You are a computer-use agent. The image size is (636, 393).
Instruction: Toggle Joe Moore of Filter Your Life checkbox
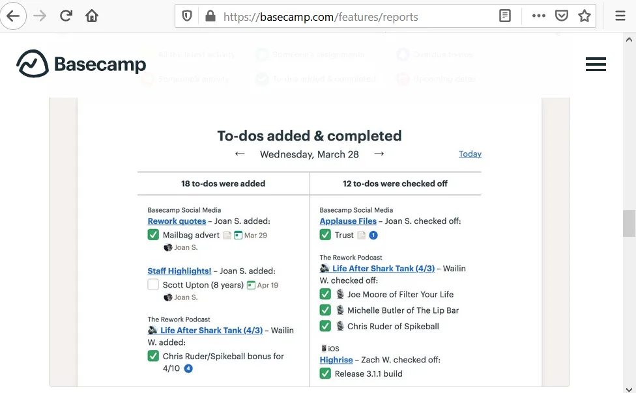[325, 293]
